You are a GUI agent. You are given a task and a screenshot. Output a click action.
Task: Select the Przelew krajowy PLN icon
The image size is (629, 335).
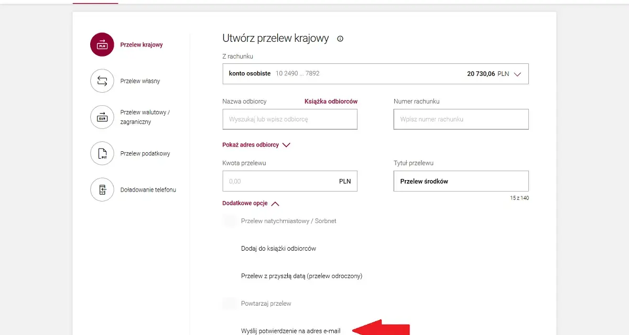pos(102,44)
